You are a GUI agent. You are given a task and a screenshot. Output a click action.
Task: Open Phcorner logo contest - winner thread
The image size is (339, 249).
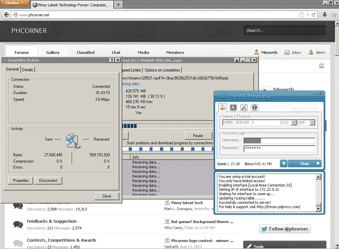click(x=202, y=241)
